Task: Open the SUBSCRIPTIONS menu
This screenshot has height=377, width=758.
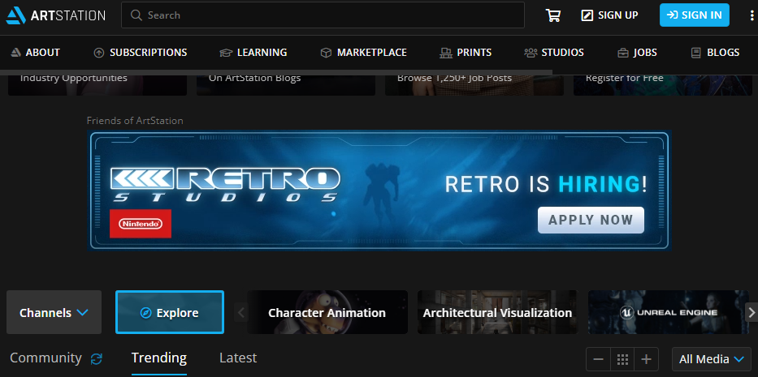Action: [141, 53]
